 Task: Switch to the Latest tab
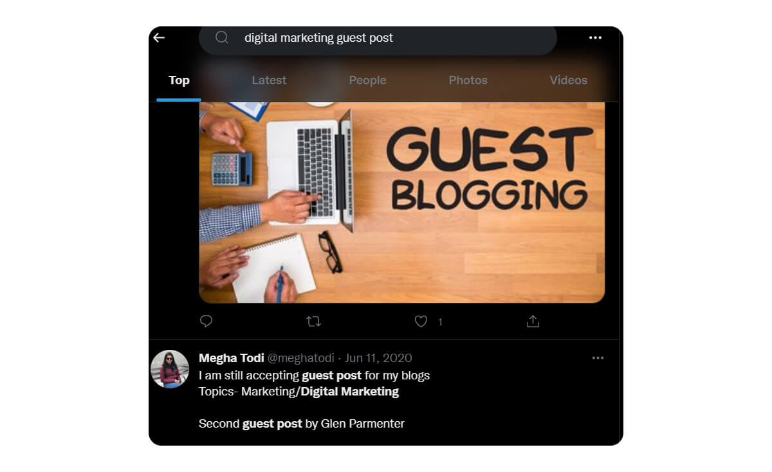click(269, 80)
